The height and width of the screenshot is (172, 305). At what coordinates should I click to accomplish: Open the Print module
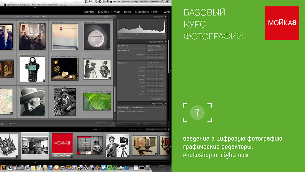coord(156,12)
